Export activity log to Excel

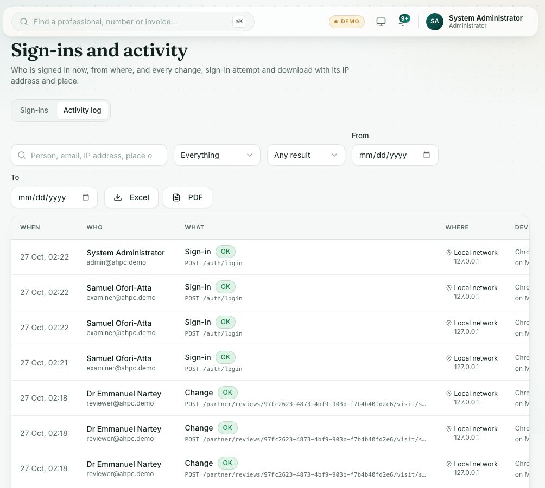point(131,197)
